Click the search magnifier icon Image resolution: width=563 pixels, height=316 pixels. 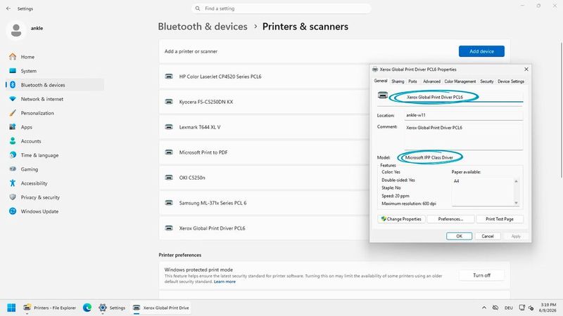[x=198, y=8]
